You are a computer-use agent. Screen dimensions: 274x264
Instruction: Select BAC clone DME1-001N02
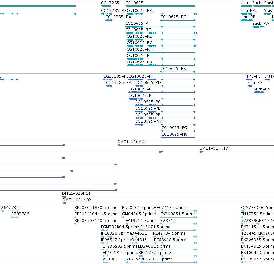77,200
